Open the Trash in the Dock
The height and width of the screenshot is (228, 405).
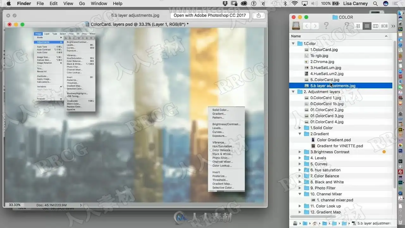coord(400,222)
